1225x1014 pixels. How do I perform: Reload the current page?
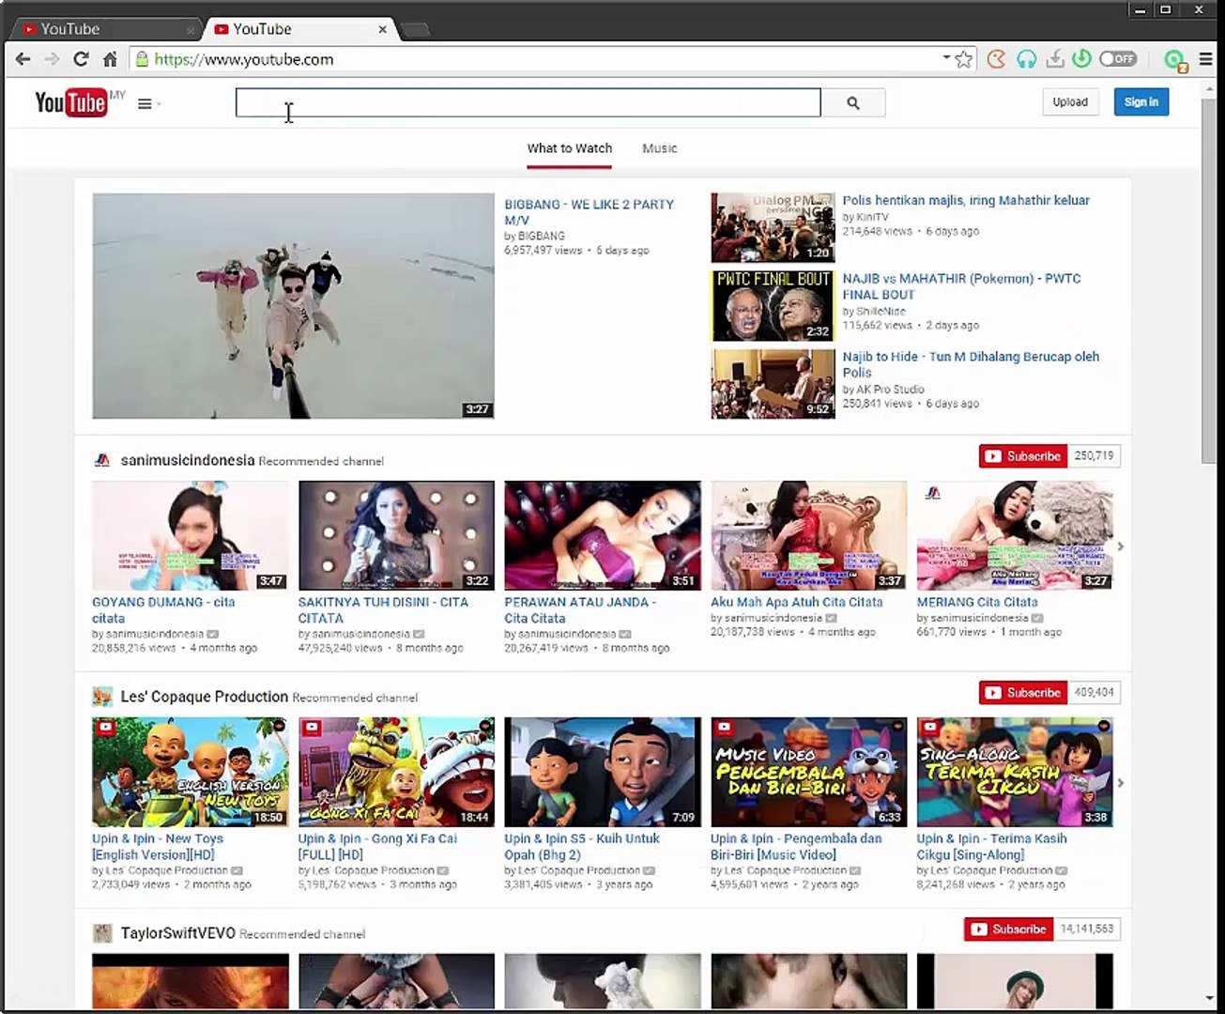81,59
